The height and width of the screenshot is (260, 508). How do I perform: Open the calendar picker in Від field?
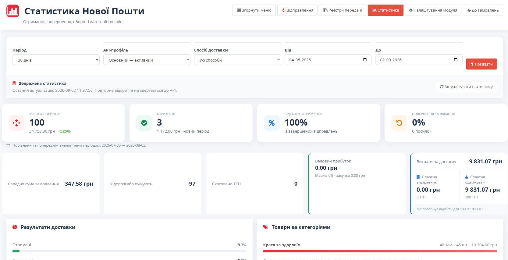pos(365,59)
